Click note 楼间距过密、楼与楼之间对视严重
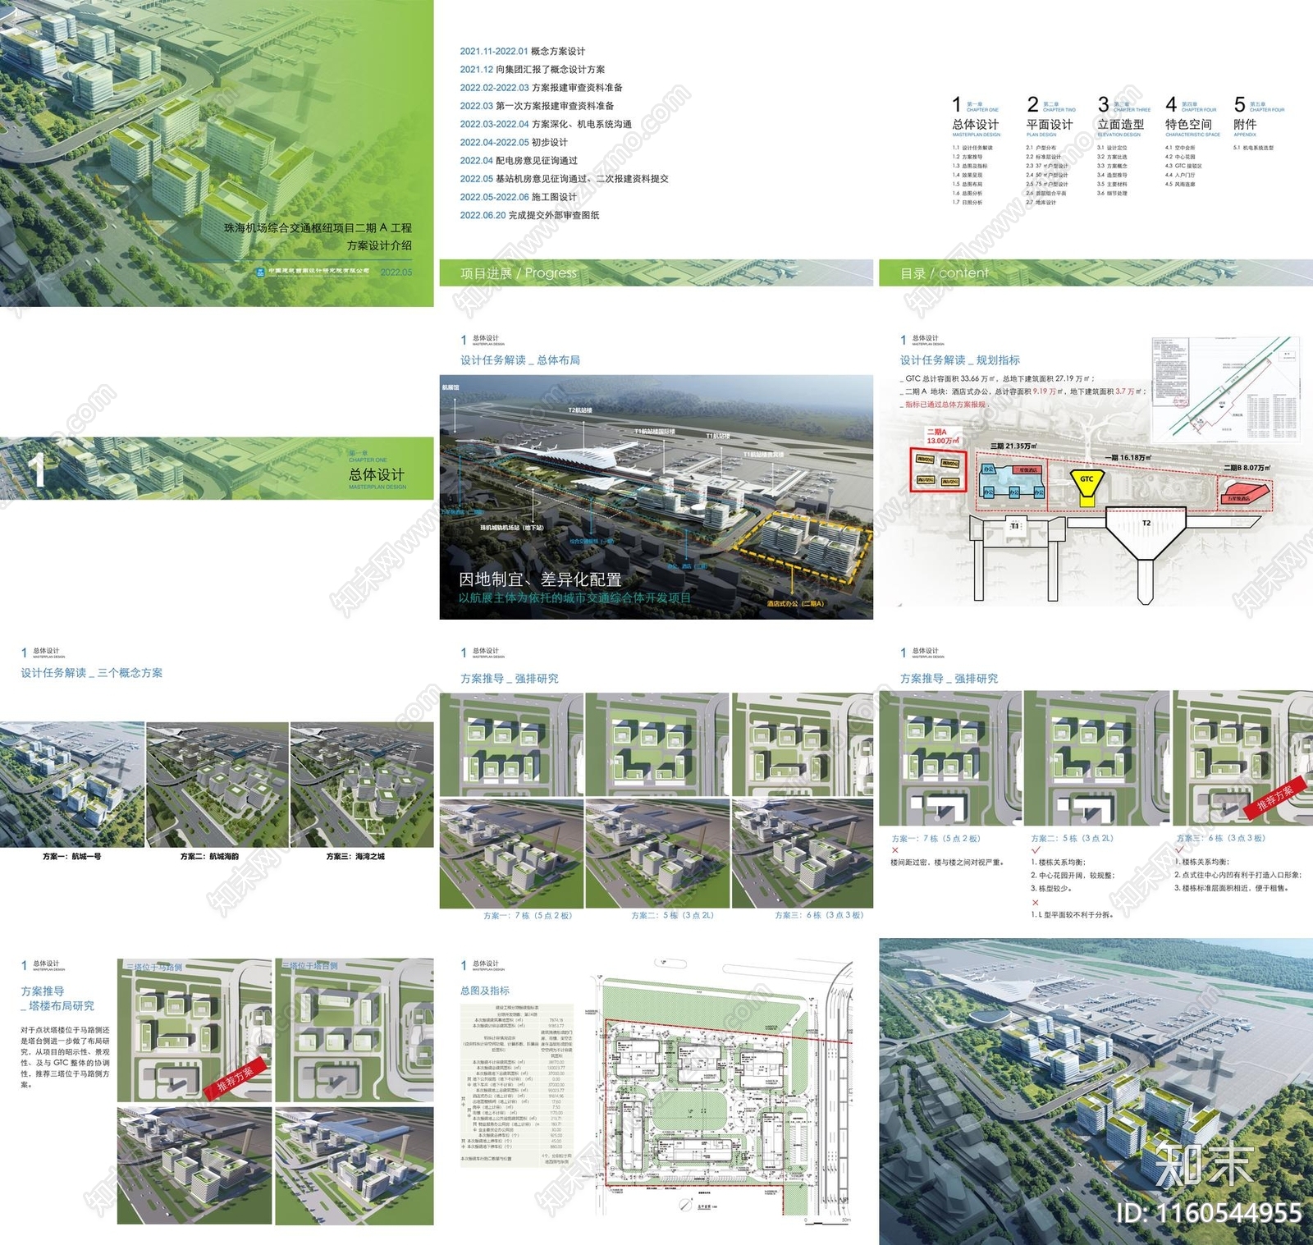Viewport: 1313px width, 1245px height. [x=948, y=863]
